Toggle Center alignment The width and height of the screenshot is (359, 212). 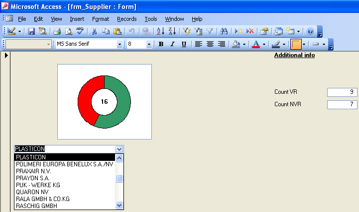coord(210,44)
